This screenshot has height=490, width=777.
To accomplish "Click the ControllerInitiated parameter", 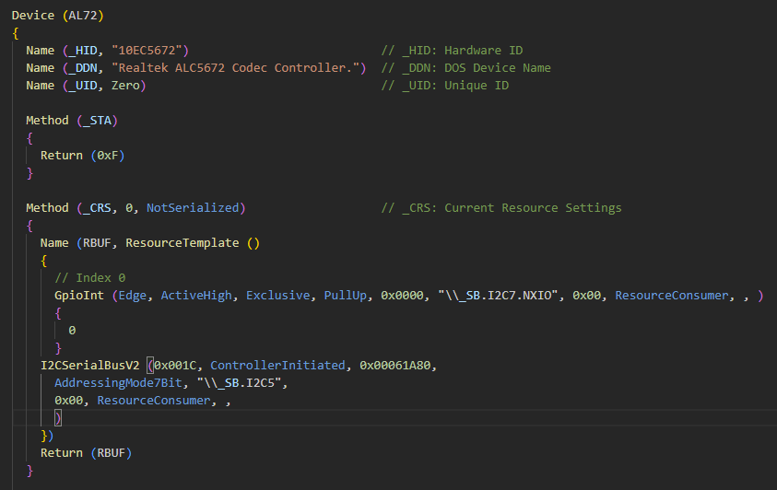I will click(277, 366).
